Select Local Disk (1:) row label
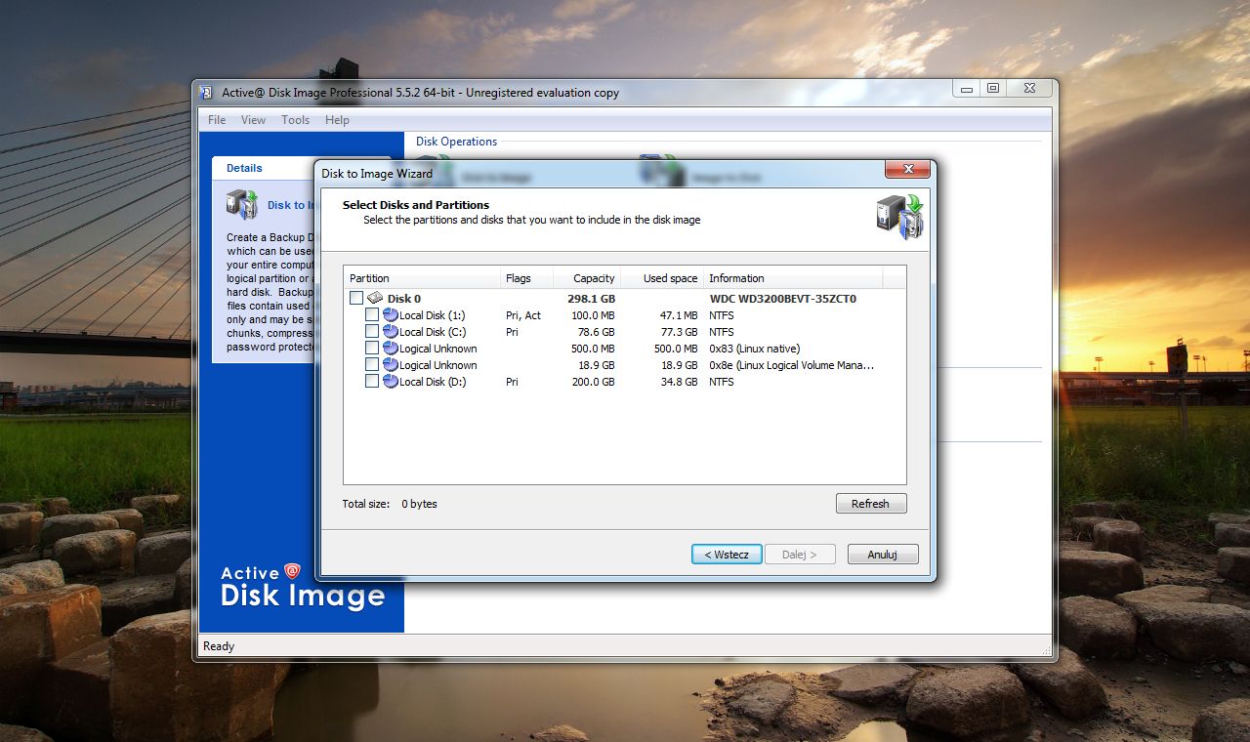 433,315
